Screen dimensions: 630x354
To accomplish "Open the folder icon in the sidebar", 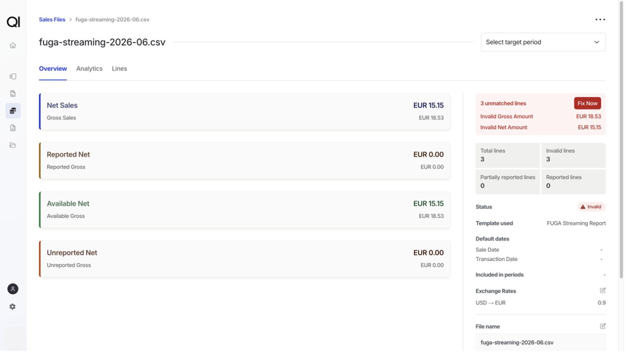I will (13, 146).
